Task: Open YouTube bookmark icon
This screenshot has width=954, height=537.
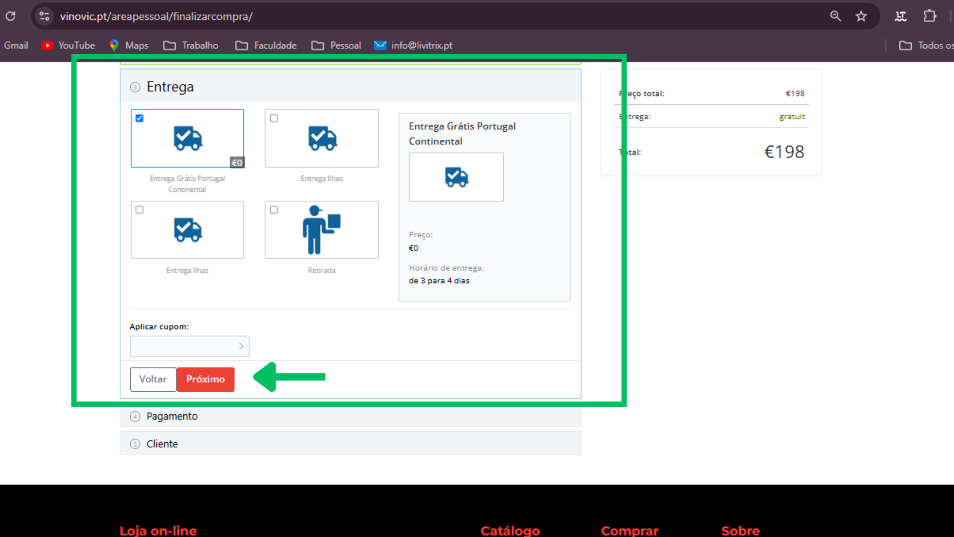Action: pos(48,45)
